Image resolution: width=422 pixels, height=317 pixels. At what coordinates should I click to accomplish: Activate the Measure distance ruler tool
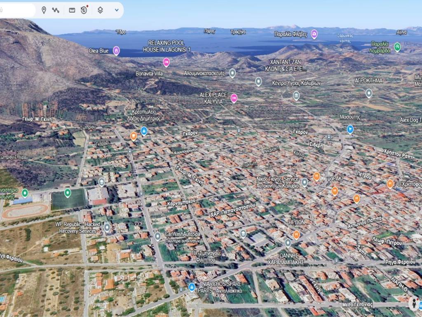tap(72, 10)
